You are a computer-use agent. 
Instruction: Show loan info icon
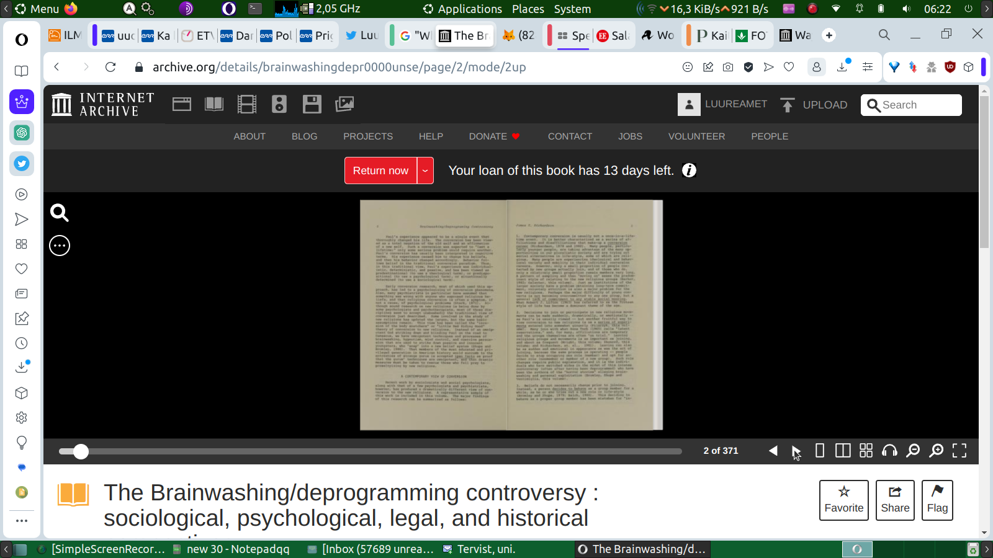click(689, 170)
